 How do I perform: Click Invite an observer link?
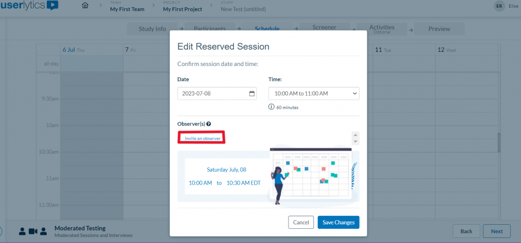(x=201, y=138)
